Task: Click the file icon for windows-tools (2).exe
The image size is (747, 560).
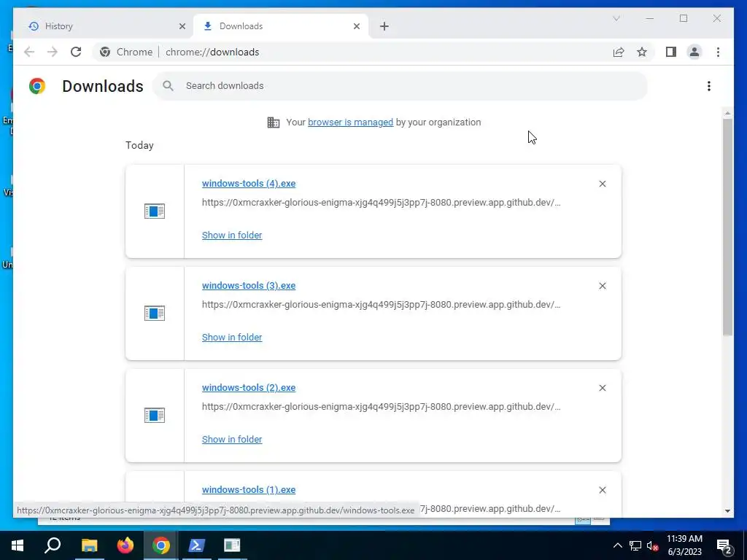Action: point(155,415)
